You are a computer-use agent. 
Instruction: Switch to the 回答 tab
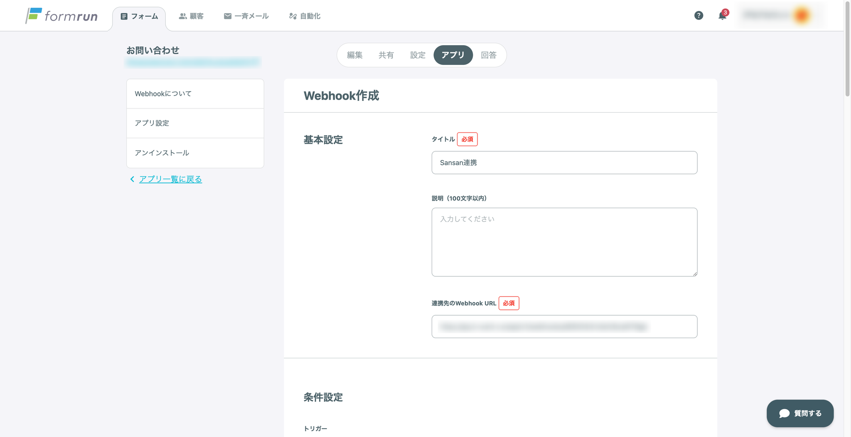(489, 55)
